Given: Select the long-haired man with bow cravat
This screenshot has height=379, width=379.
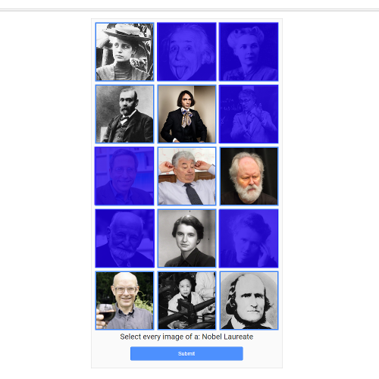Looking at the screenshot, I should (x=186, y=114).
